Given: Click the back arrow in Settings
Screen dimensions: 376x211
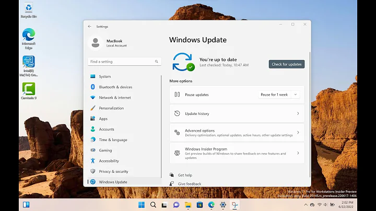Looking at the screenshot, I should pyautogui.click(x=90, y=26).
